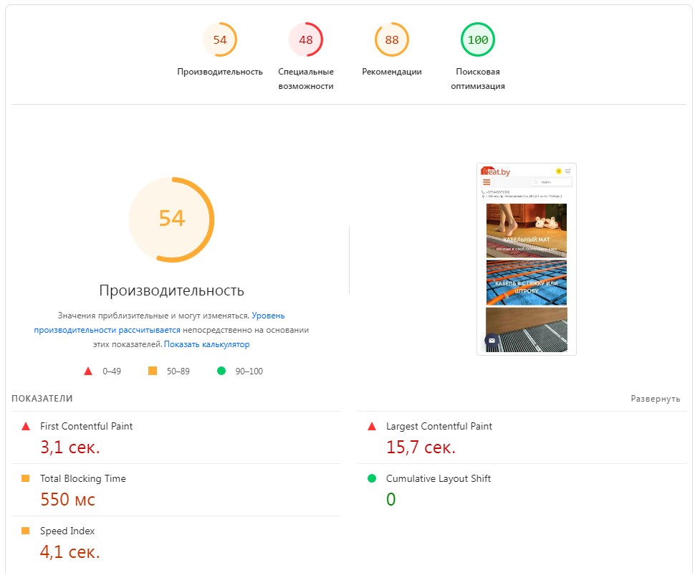This screenshot has width=695, height=573.
Task: Expand metrics with the Развернуть control
Action: [658, 398]
